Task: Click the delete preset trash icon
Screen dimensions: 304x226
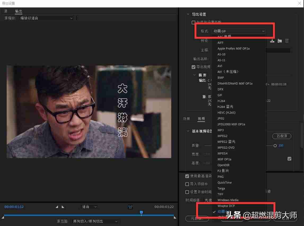Action: [x=287, y=41]
